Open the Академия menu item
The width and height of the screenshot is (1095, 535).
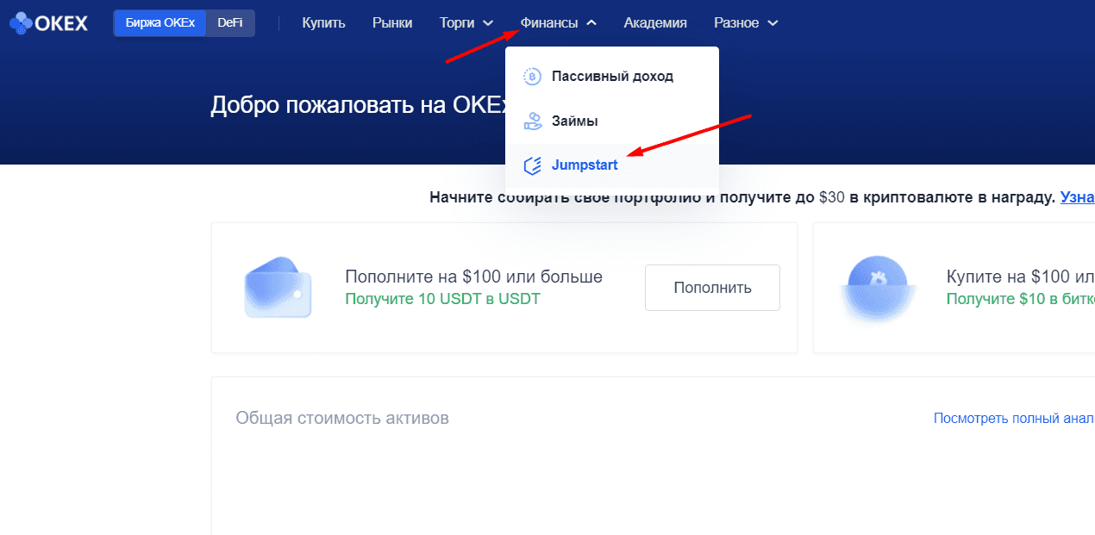pos(655,23)
